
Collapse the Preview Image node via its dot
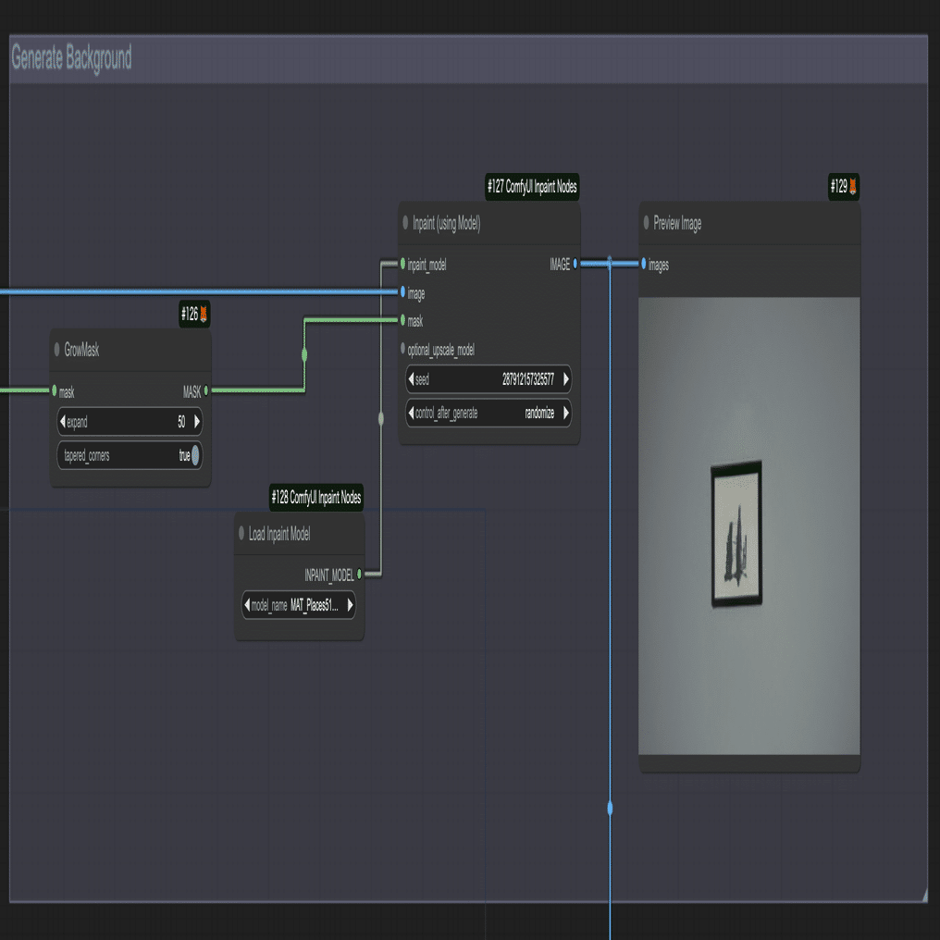tap(646, 223)
